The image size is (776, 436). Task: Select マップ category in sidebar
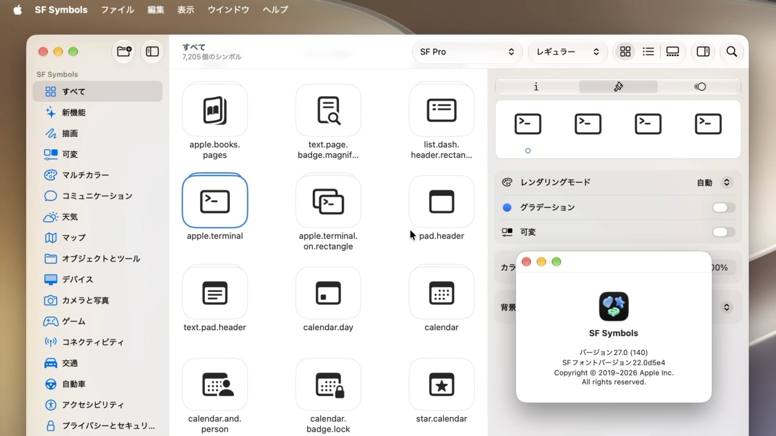point(98,238)
